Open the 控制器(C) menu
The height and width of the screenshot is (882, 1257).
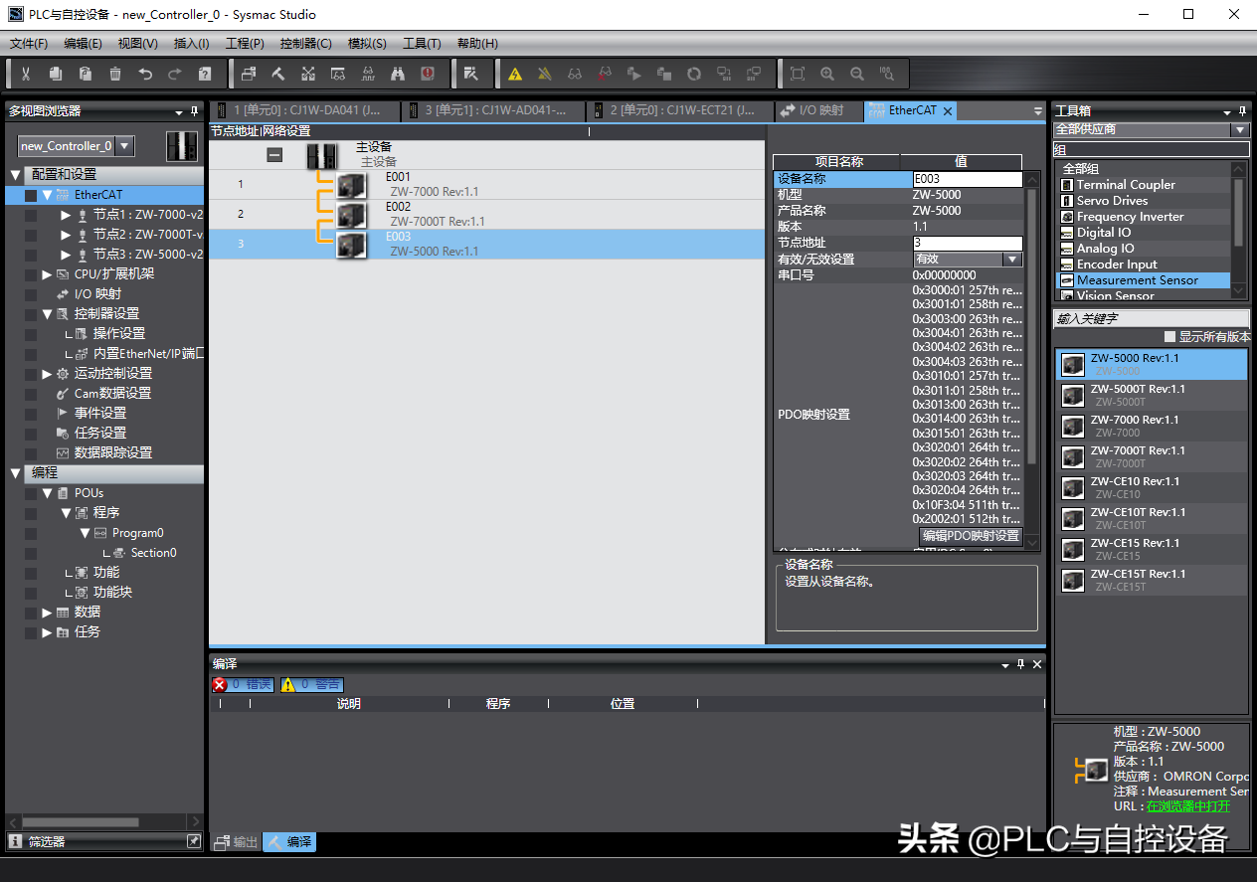coord(305,44)
